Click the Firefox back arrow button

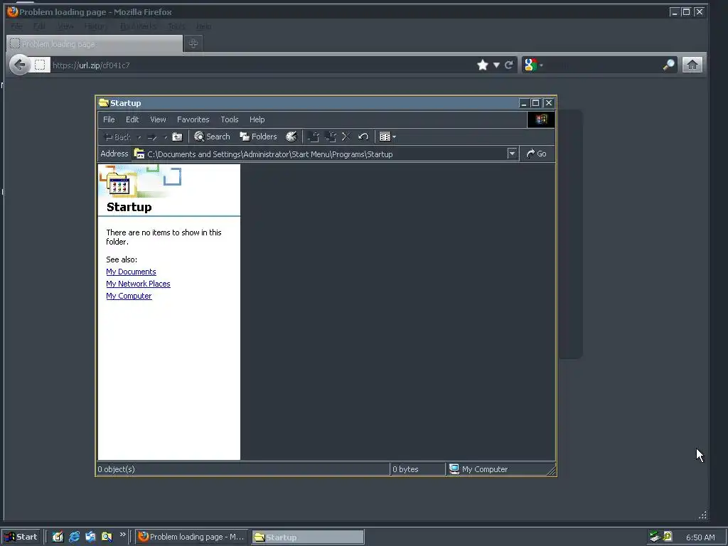click(x=19, y=65)
